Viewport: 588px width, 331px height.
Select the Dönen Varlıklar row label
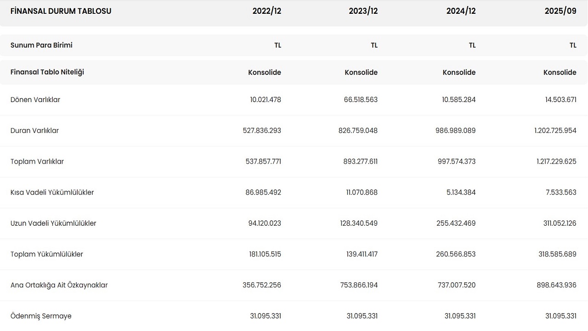(35, 100)
